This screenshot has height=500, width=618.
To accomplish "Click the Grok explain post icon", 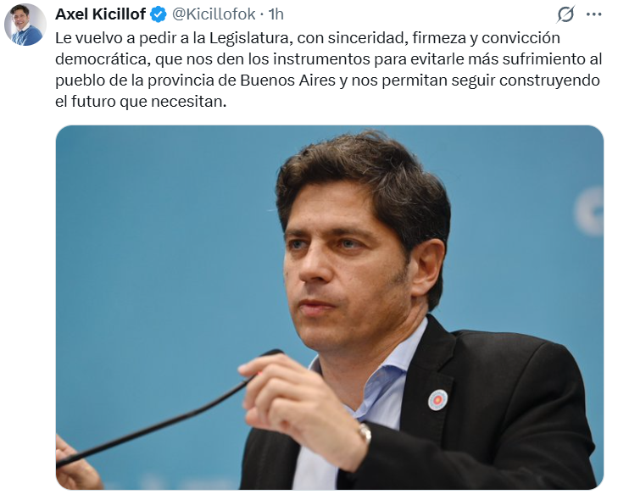I will click(x=565, y=14).
